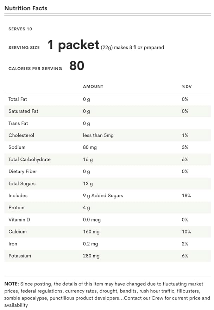Click the NOTE disclaimer paragraph

(x=107, y=294)
